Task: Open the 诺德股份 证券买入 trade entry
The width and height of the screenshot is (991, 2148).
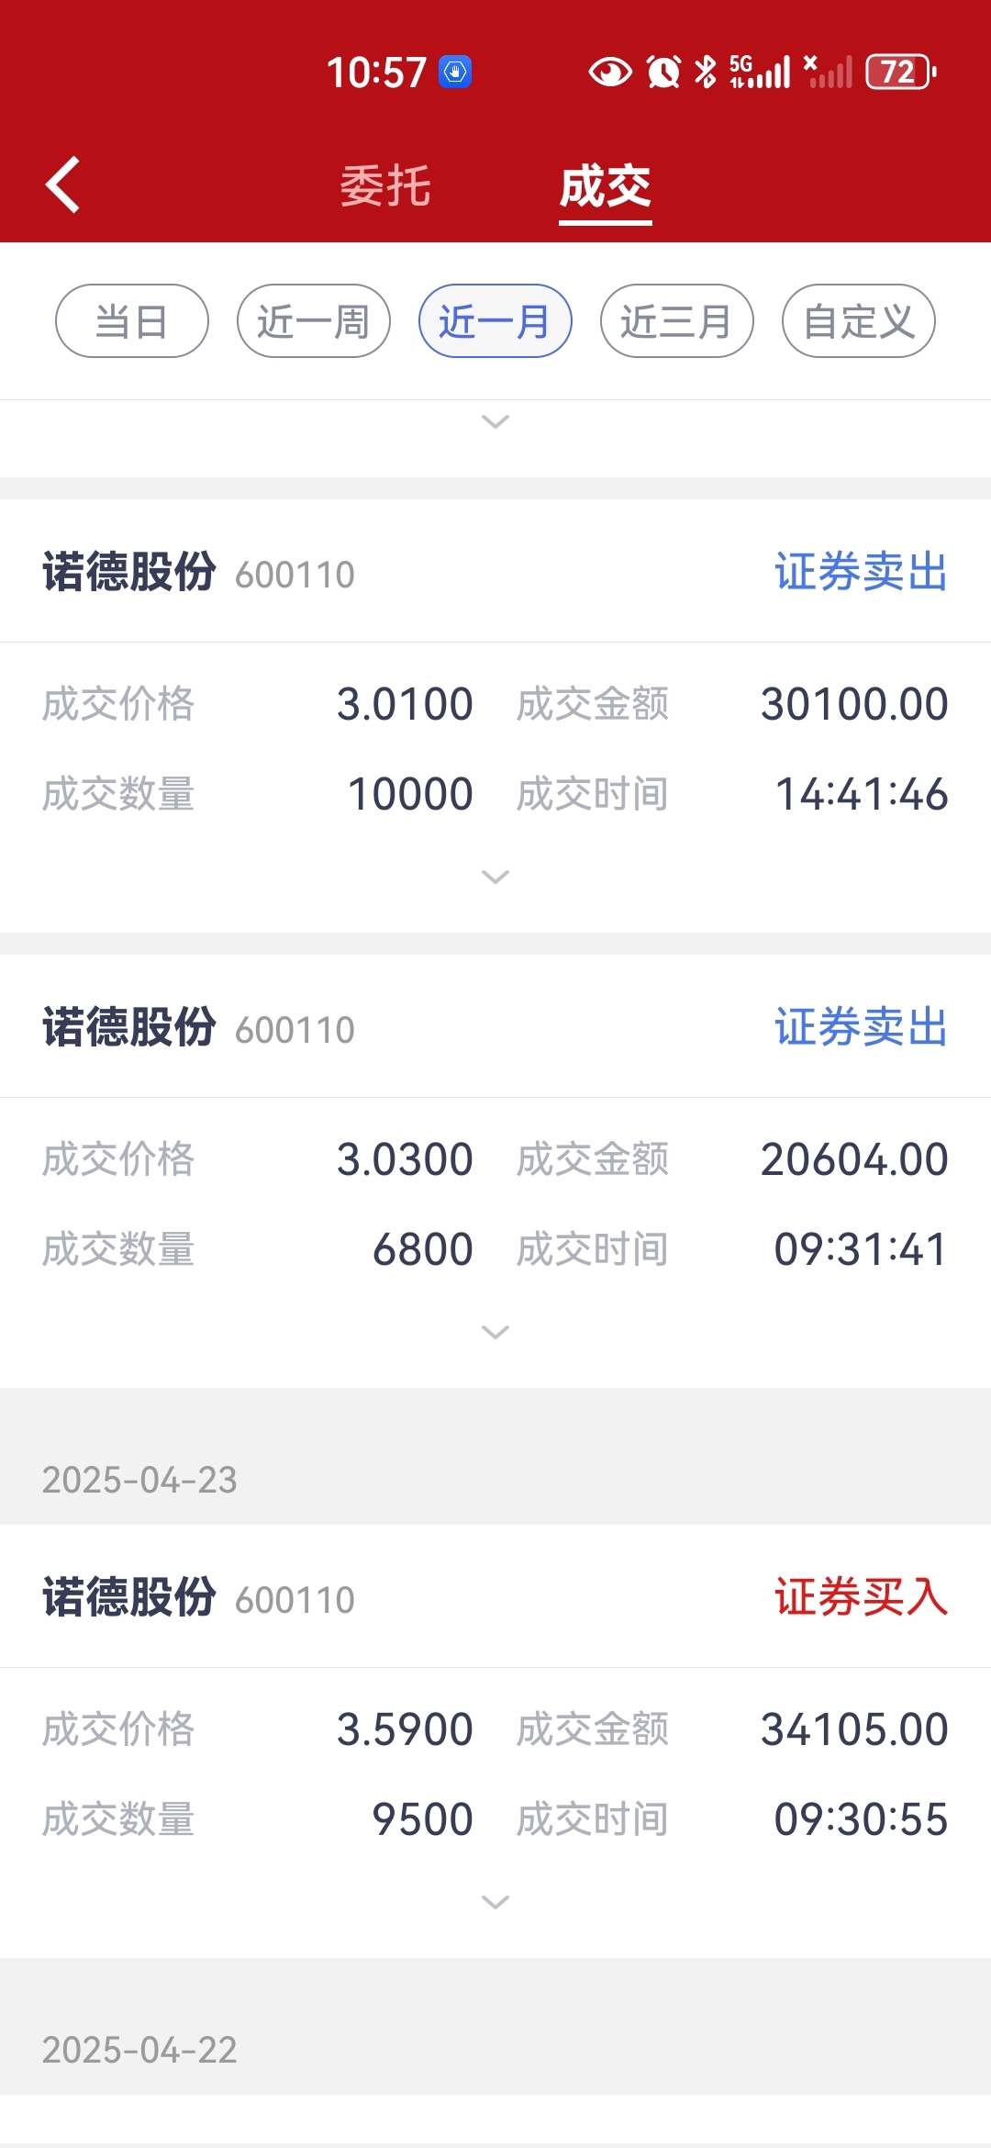Action: [x=495, y=1597]
